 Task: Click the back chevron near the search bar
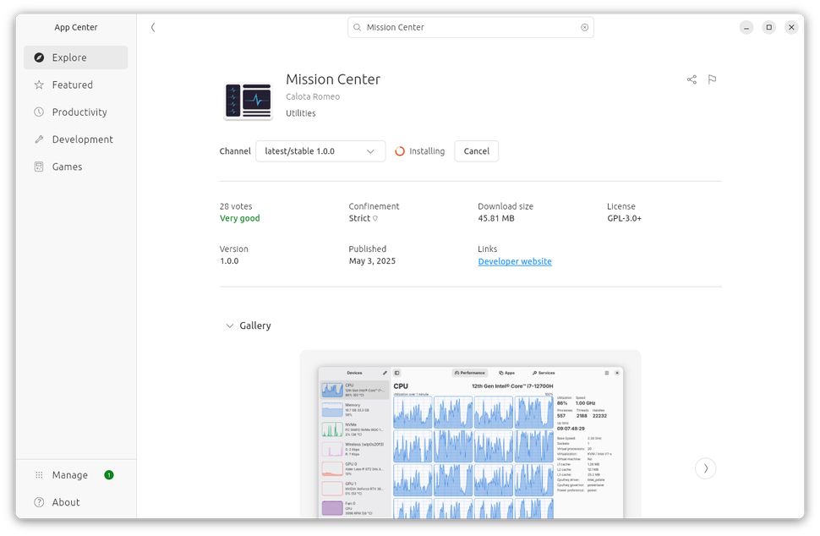click(153, 26)
